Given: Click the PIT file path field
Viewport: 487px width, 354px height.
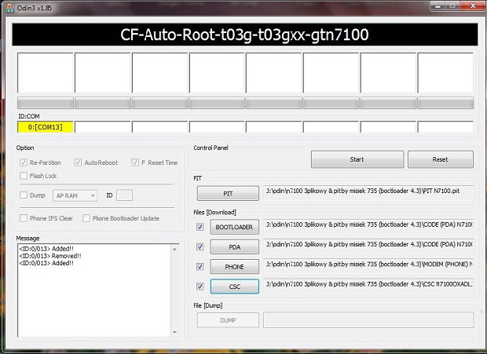Looking at the screenshot, I should tap(368, 193).
